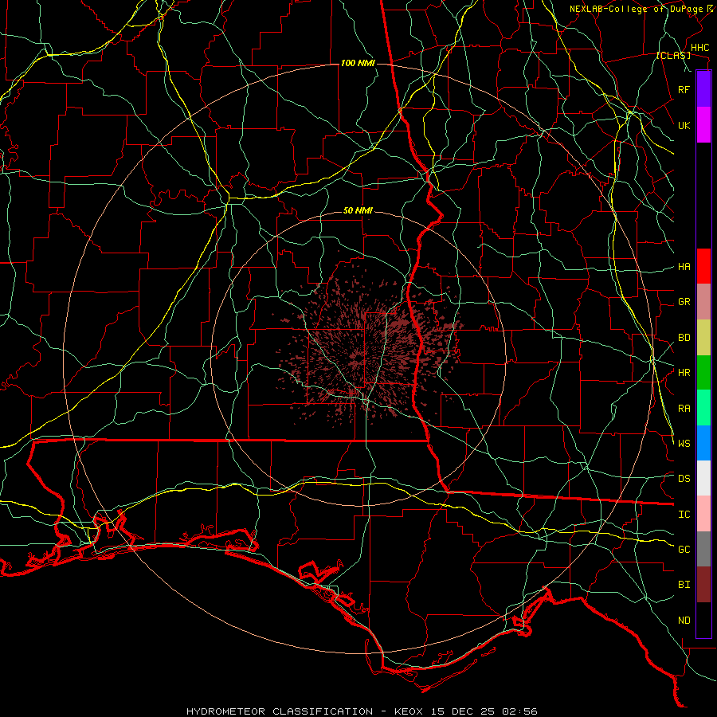Click the HA red legend color block
This screenshot has width=717, height=717.
pyautogui.click(x=703, y=266)
